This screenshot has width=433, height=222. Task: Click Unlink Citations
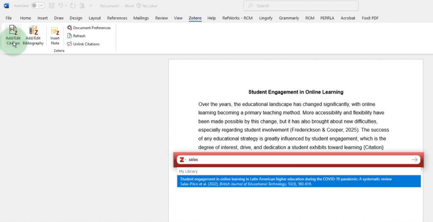[x=83, y=44]
